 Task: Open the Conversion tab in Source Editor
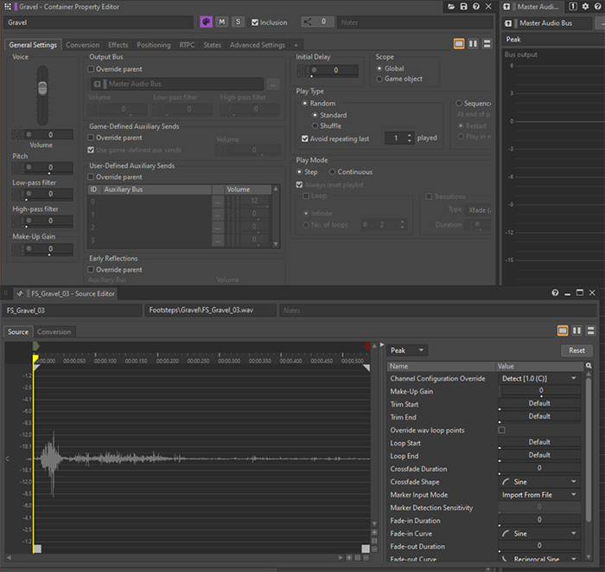(54, 331)
